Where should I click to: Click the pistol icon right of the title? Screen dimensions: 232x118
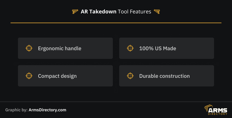click(x=157, y=12)
